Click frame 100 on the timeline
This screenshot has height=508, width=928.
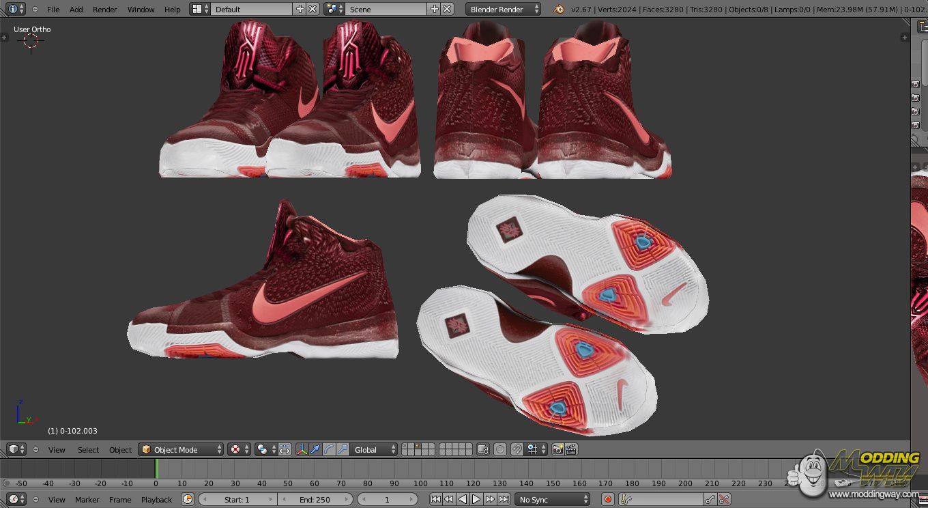420,470
